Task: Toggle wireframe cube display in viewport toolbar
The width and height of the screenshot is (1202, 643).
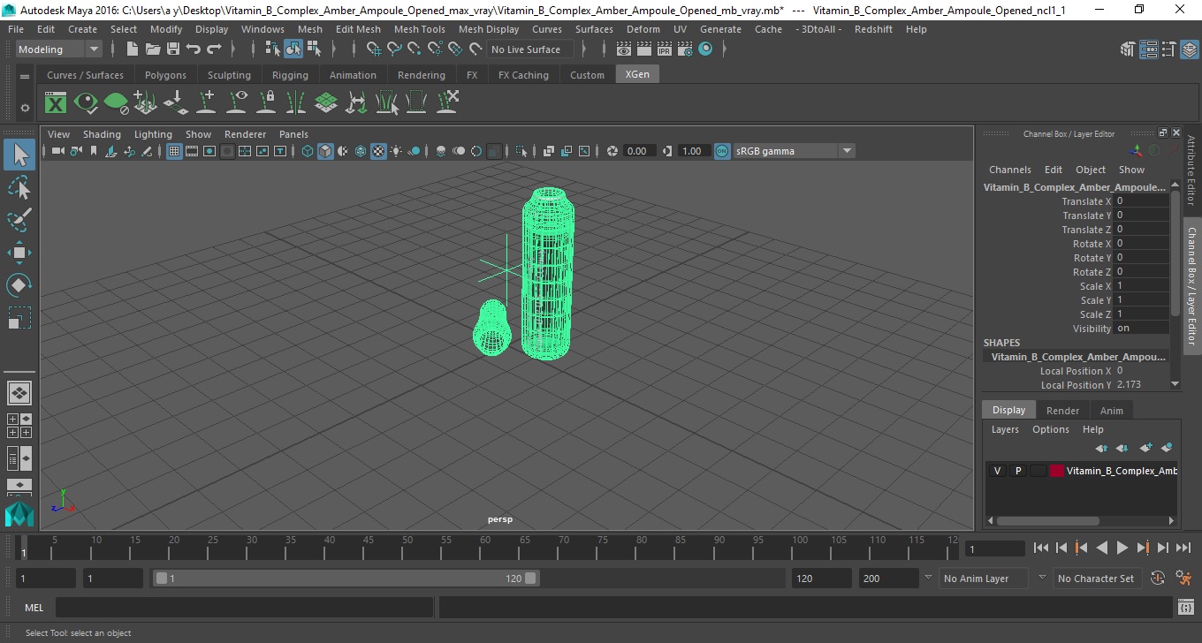Action: (x=307, y=151)
